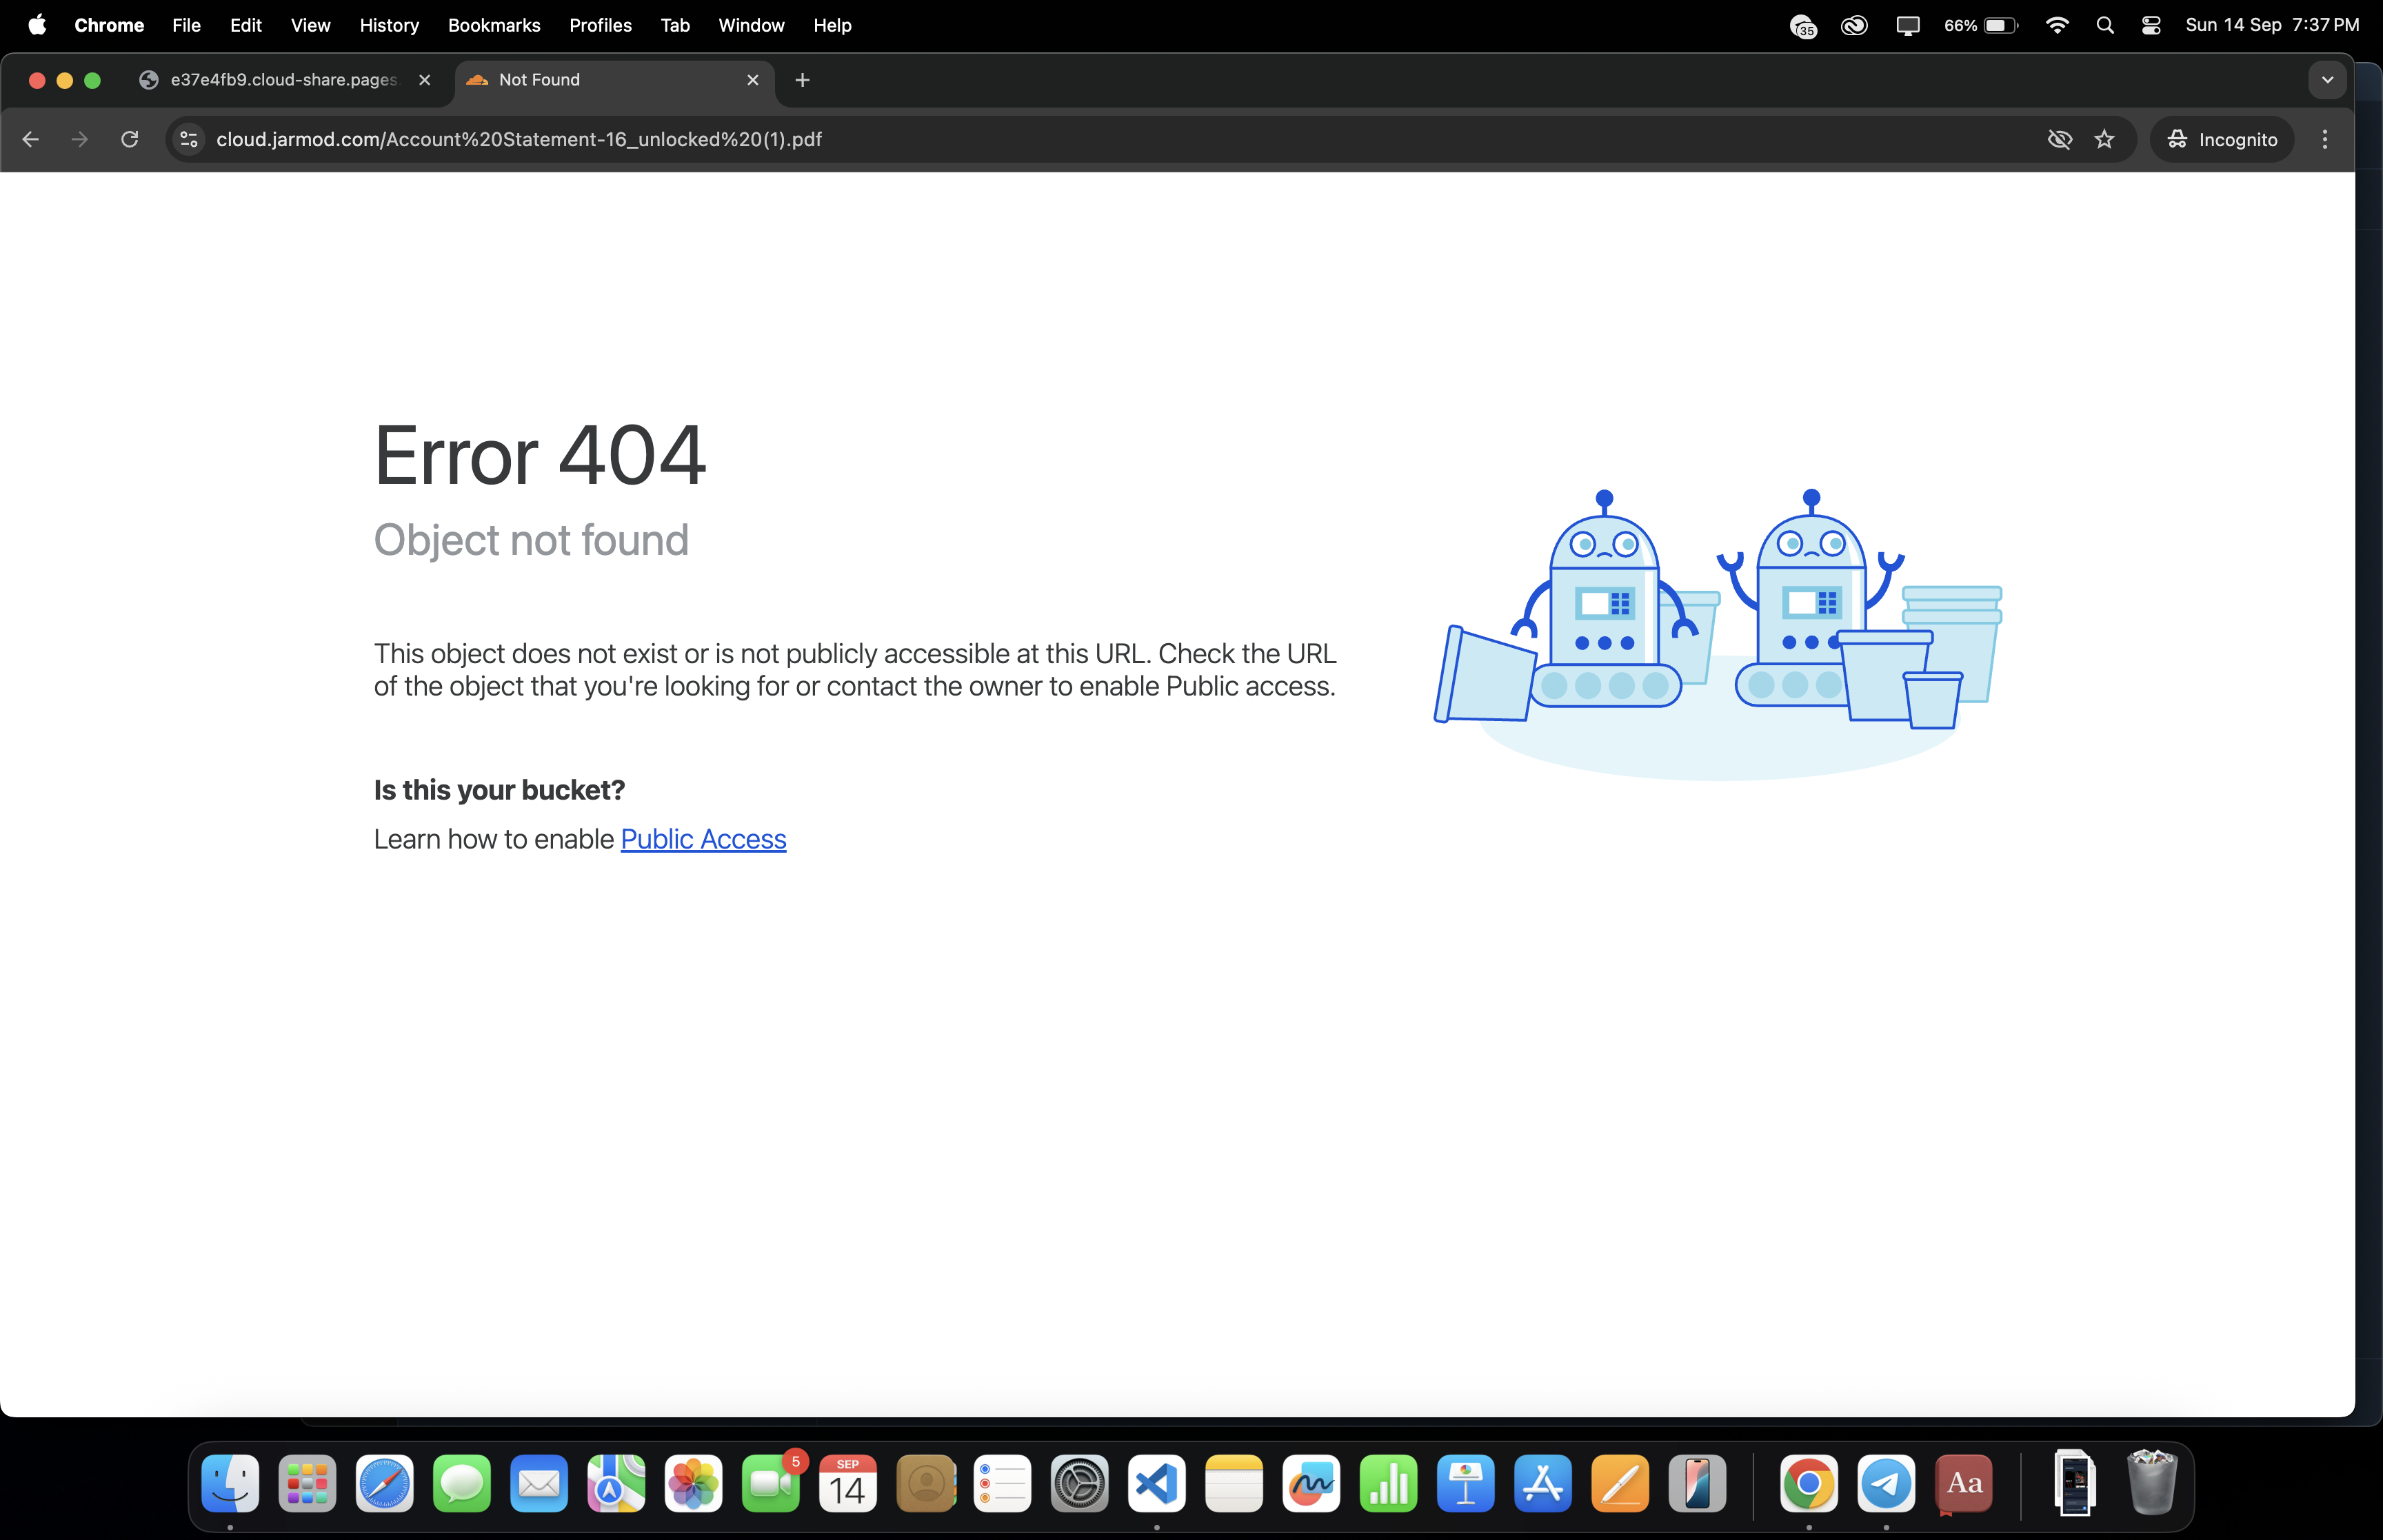Bookmark this page with the star icon

2104,139
